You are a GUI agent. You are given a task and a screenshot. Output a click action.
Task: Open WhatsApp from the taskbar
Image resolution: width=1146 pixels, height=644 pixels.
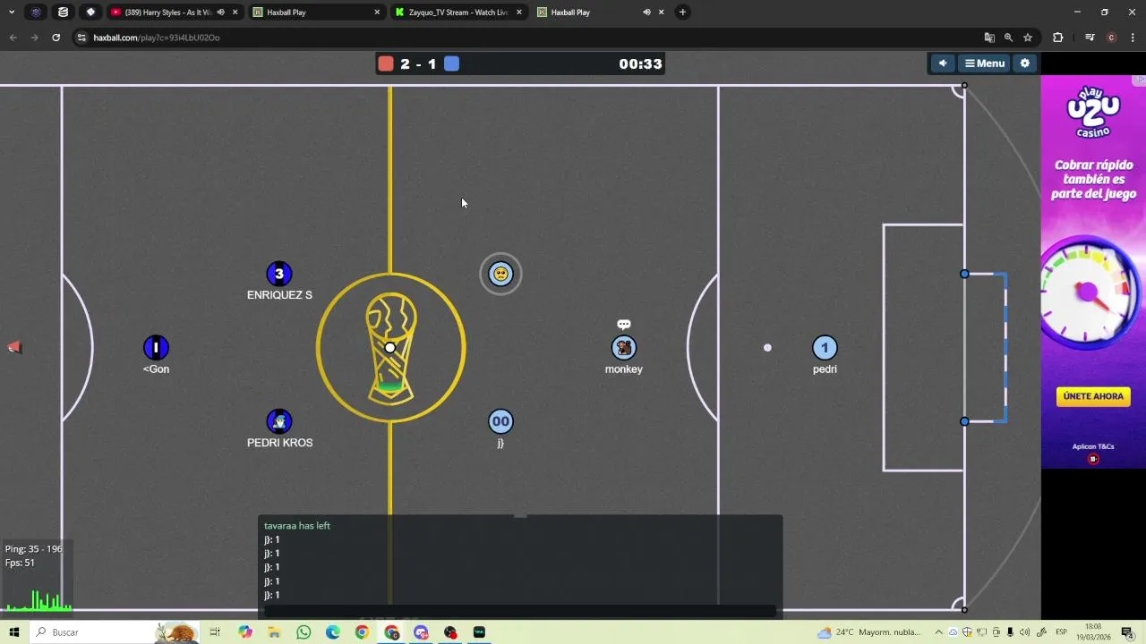304,632
